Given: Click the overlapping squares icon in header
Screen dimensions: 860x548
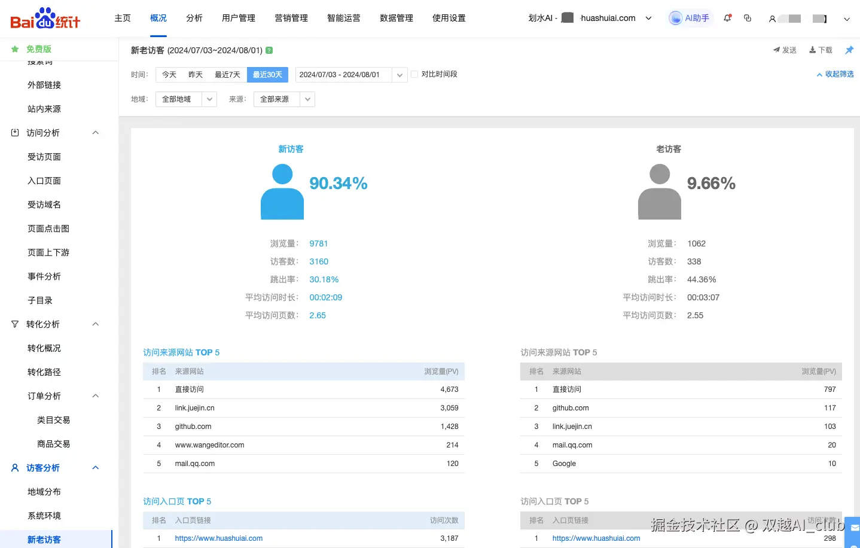Looking at the screenshot, I should point(748,18).
